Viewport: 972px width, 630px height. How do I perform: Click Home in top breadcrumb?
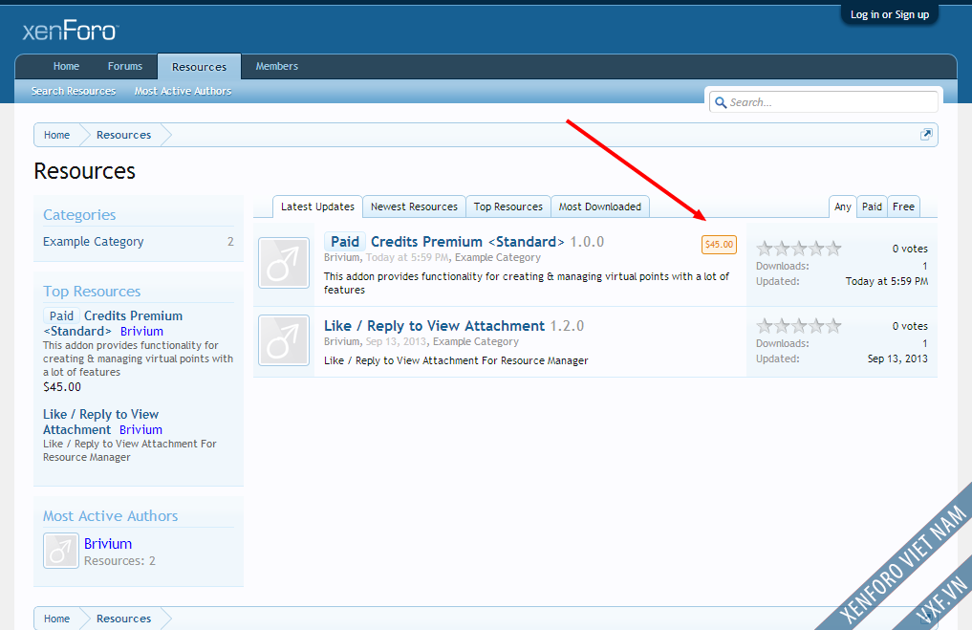pyautogui.click(x=57, y=135)
